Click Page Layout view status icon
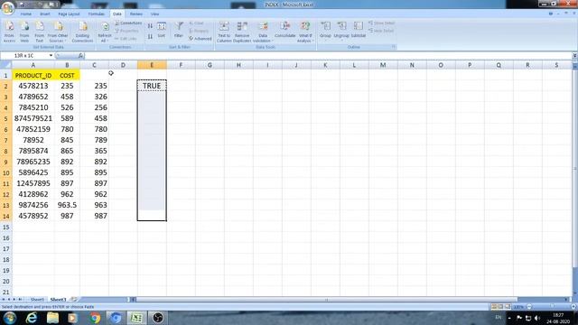578x325 pixels. 500,307
